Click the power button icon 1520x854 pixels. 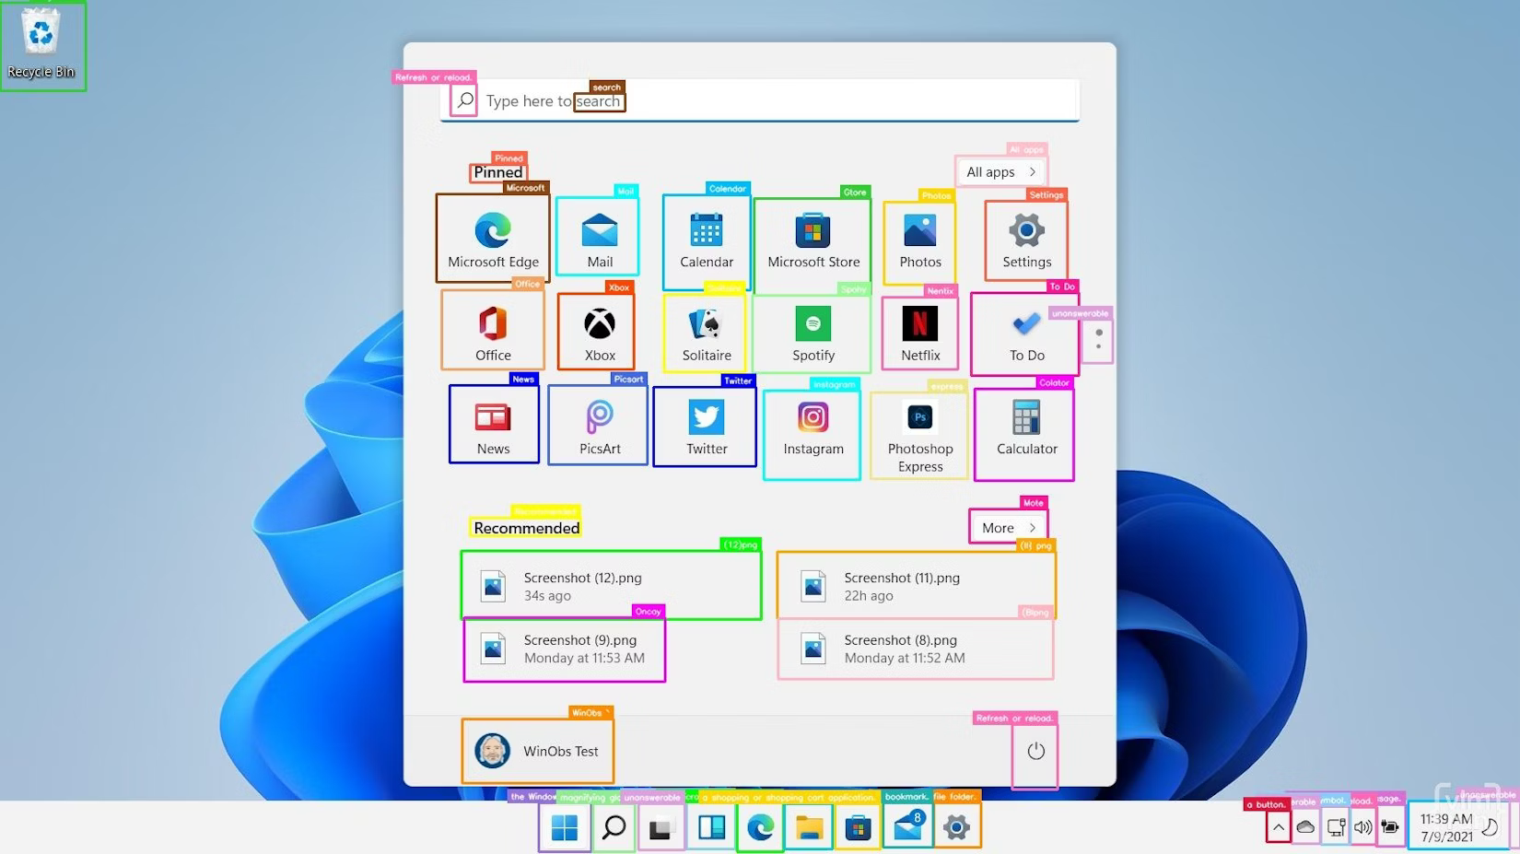1035,751
